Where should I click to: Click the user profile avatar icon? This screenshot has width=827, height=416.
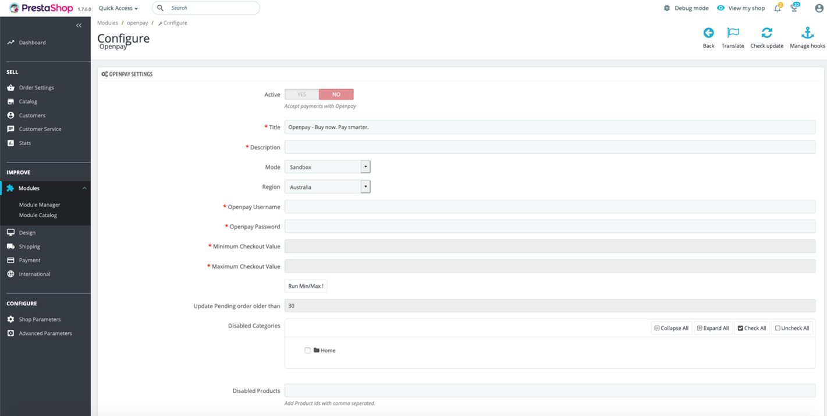coord(819,8)
